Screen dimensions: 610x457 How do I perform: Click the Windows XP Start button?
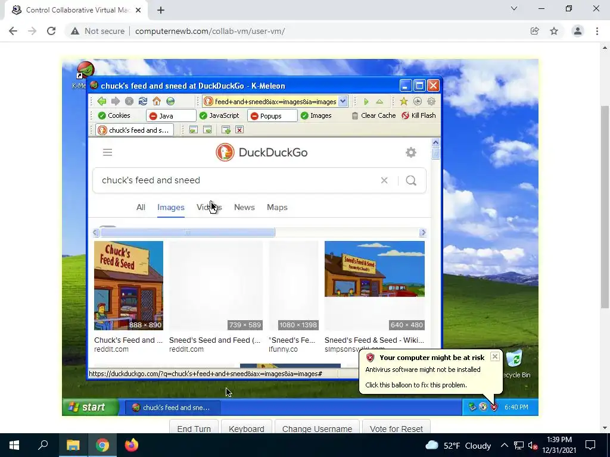[x=91, y=407]
